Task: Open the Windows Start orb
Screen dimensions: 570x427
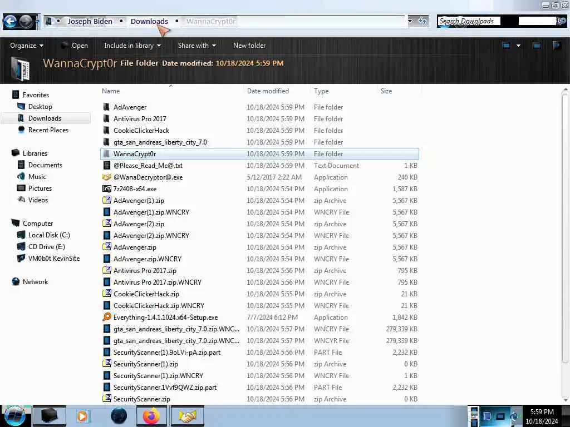Action: [15, 416]
